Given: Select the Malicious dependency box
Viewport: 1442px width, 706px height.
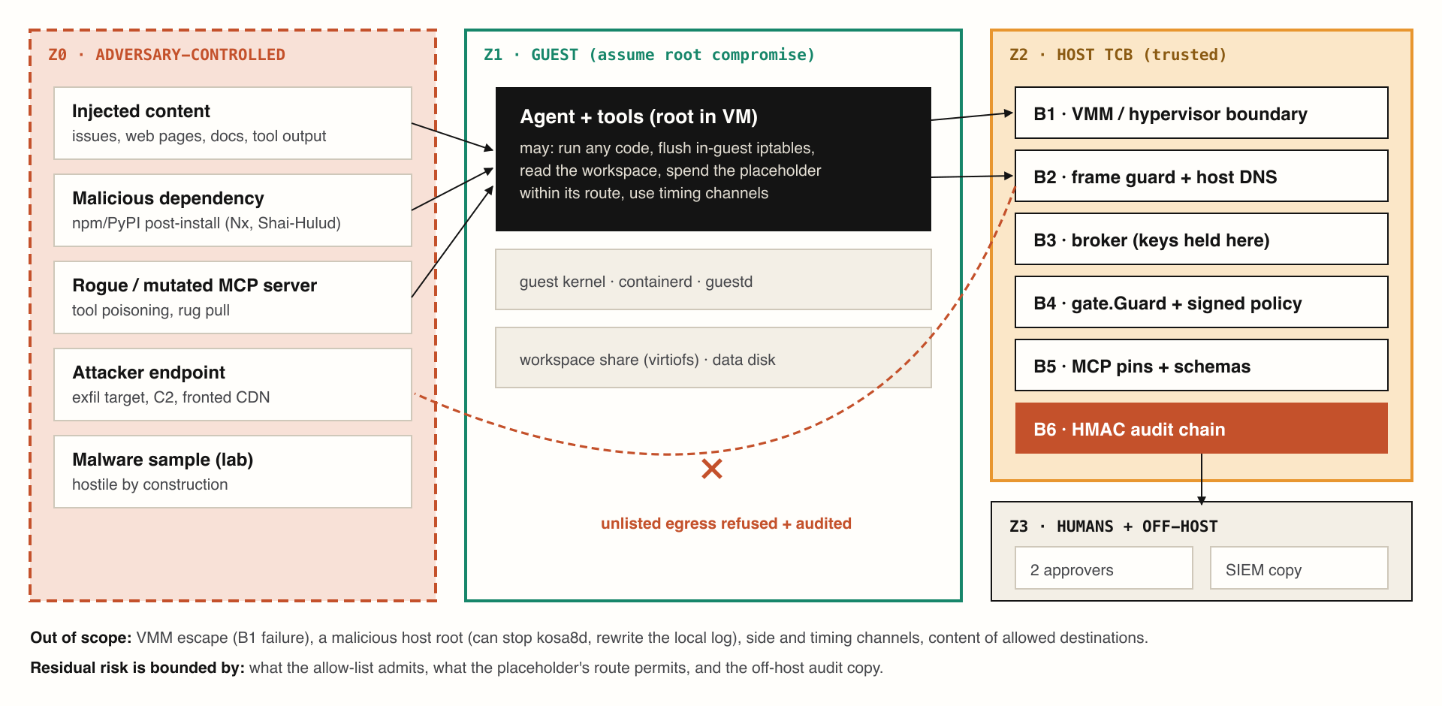Looking at the screenshot, I should click(233, 210).
